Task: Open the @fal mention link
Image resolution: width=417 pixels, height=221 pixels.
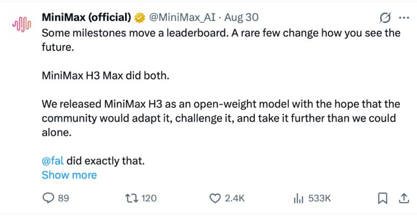Action: (x=53, y=161)
